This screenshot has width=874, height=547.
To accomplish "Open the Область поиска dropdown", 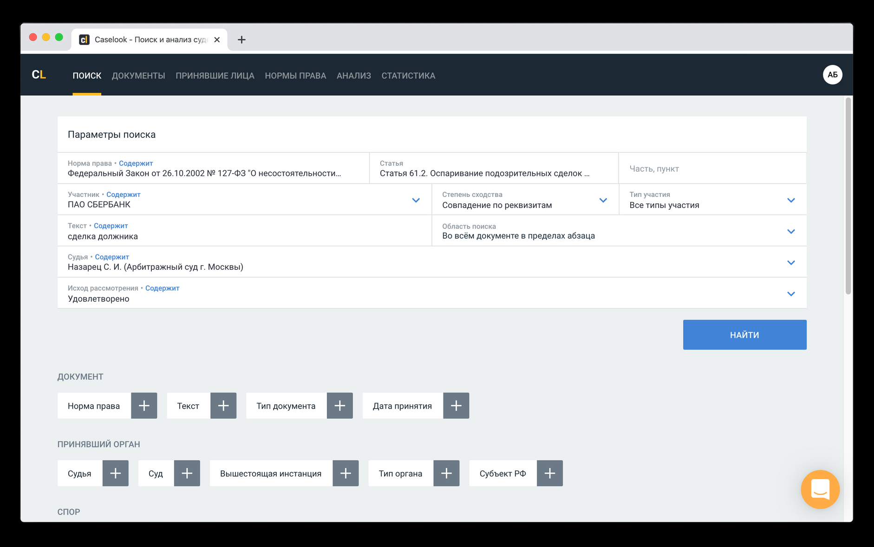I will click(x=791, y=231).
